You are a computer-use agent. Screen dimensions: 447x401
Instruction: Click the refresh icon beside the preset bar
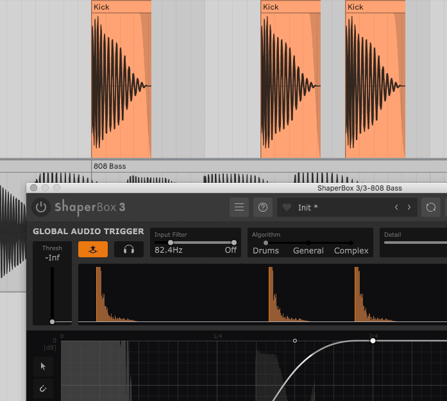(x=431, y=207)
